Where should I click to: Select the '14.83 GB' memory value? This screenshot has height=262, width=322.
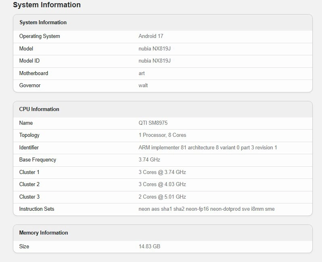[x=149, y=247]
